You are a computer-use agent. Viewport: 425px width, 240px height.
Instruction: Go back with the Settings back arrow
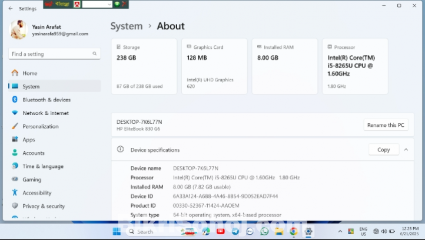(x=10, y=8)
